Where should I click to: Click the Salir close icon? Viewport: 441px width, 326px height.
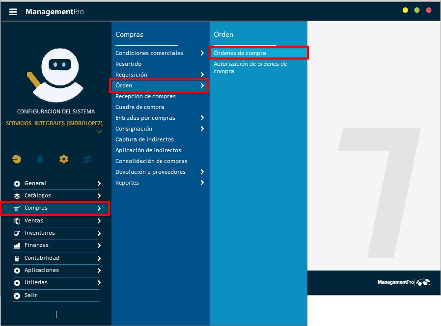pos(17,296)
